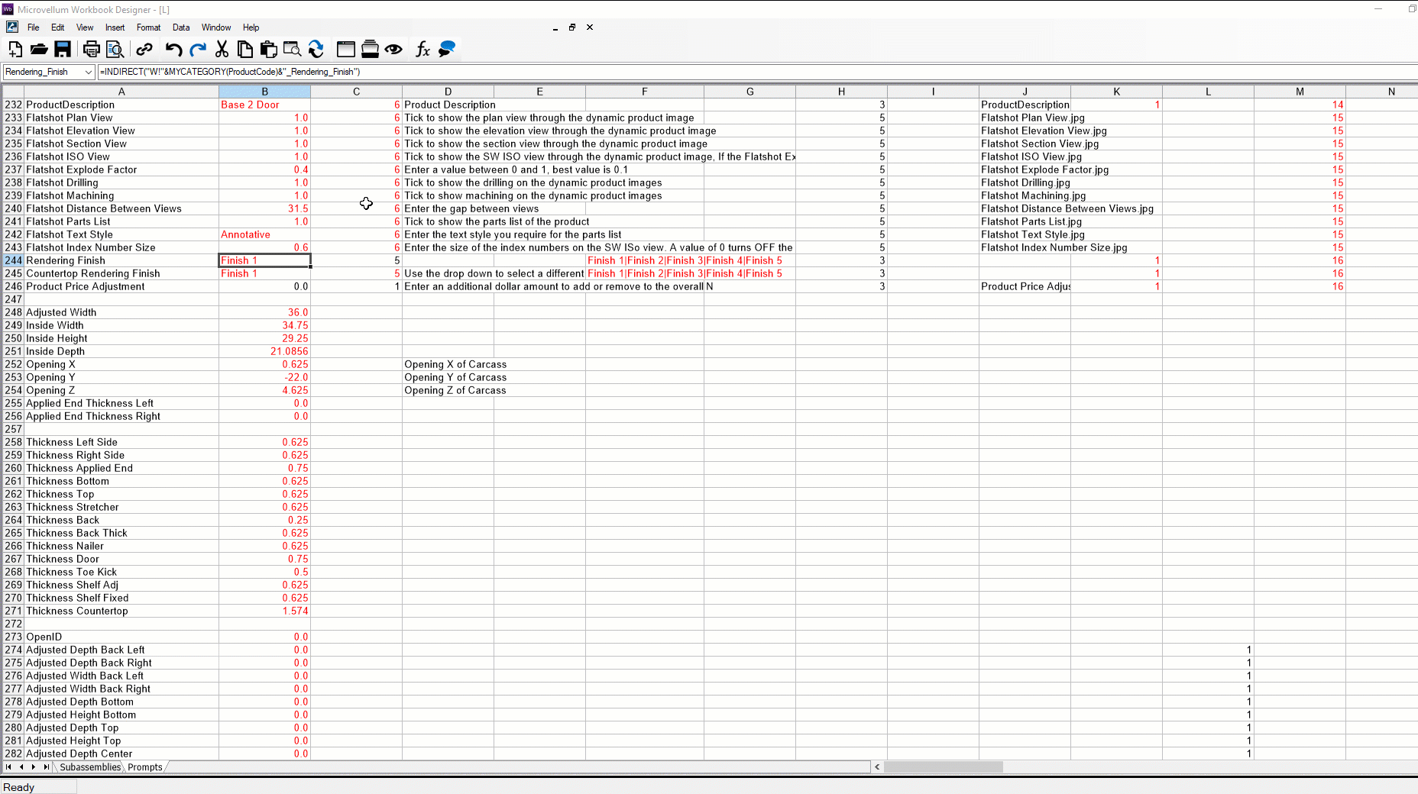1418x794 pixels.
Task: Cut selection with the scissors icon
Action: tap(222, 50)
